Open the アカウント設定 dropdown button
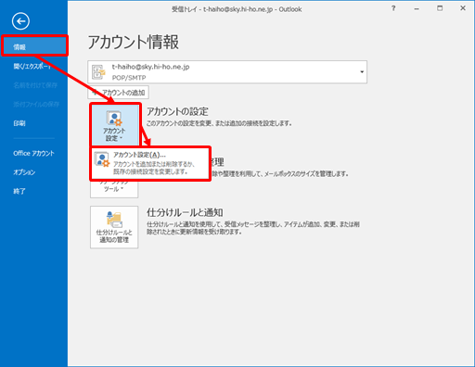Screen dimensions: 475x367 pyautogui.click(x=114, y=126)
